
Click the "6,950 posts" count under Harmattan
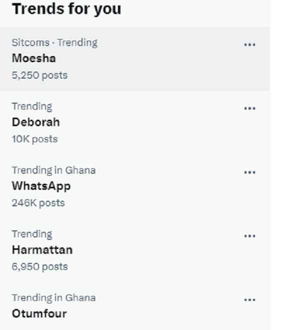pyautogui.click(x=39, y=267)
